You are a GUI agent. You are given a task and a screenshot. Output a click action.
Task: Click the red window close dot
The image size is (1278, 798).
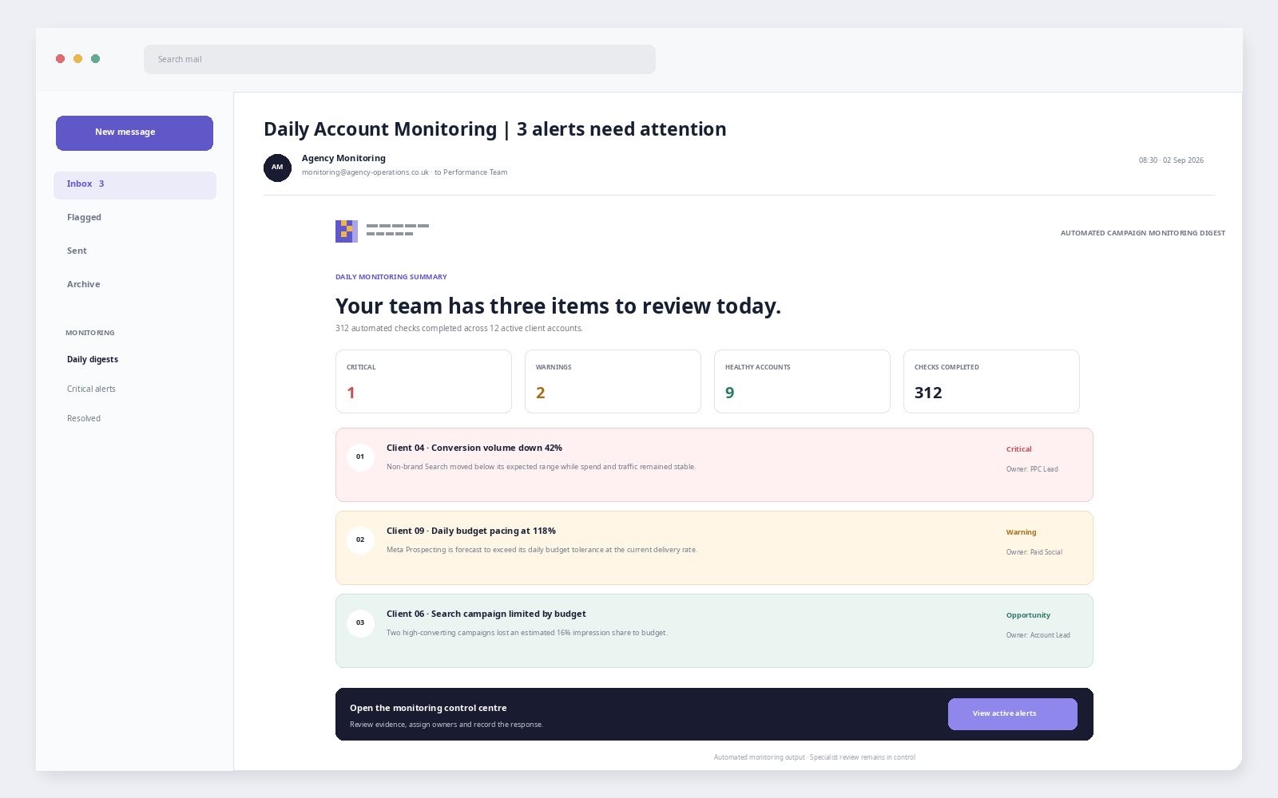tap(61, 59)
